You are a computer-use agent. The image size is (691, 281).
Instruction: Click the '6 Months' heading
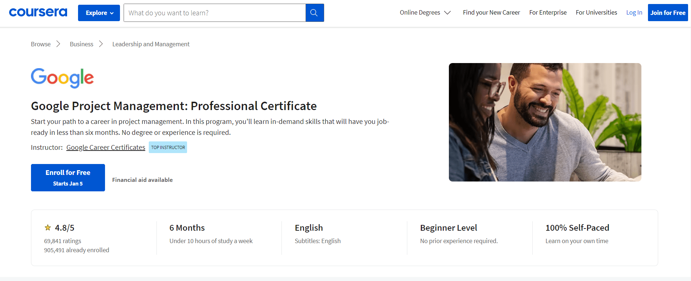tap(187, 228)
